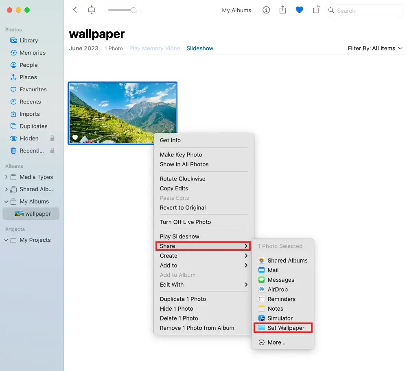407x371 pixels.
Task: Go back using the navigation arrow
Action: pyautogui.click(x=75, y=10)
